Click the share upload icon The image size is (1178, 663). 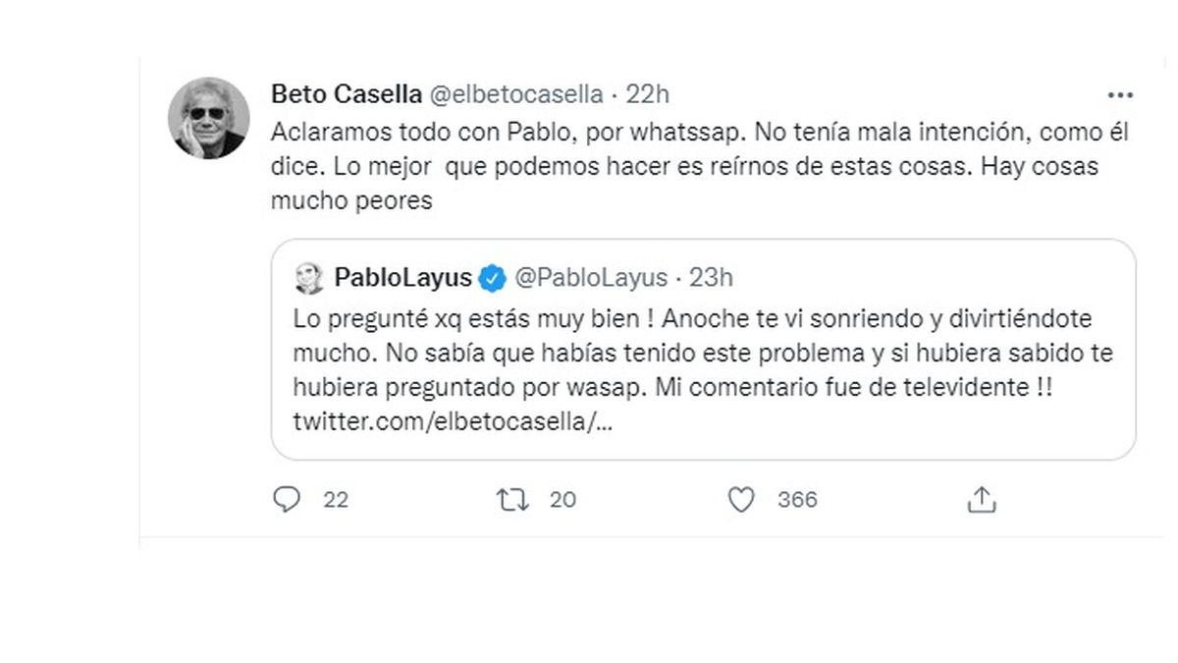pos(982,500)
